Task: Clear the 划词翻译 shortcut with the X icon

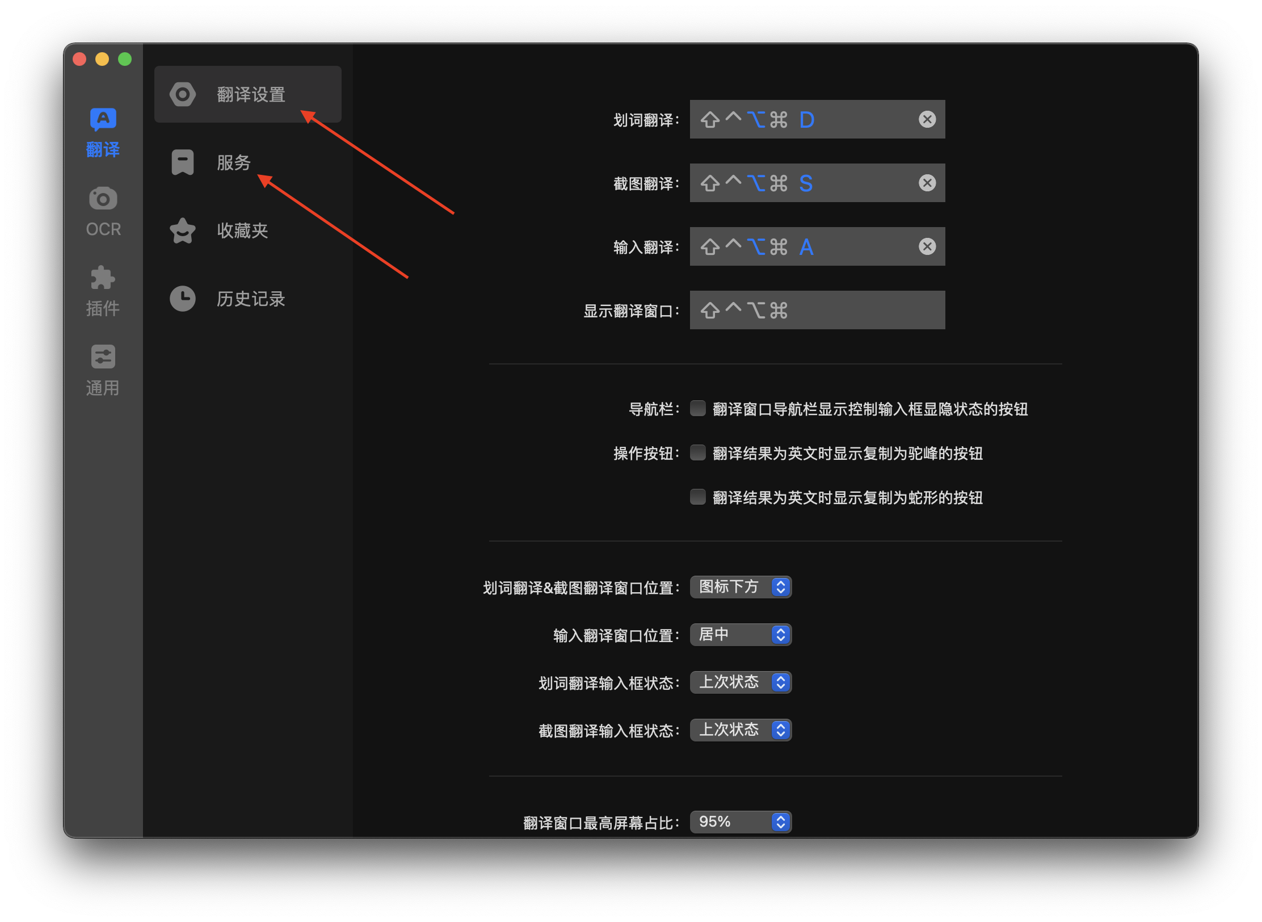Action: point(927,119)
